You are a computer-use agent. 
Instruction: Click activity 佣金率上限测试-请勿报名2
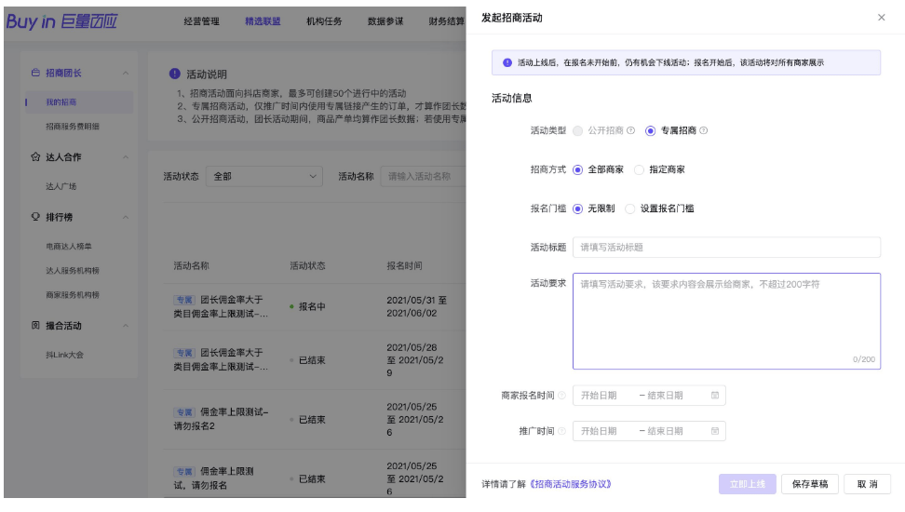(221, 419)
